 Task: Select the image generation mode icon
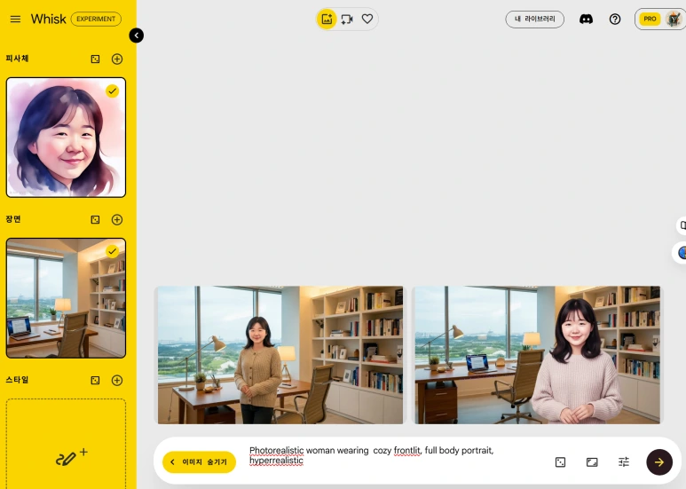pyautogui.click(x=327, y=20)
